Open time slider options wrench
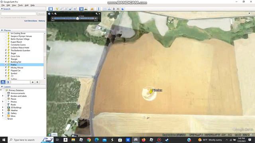255x143 pixels. point(96,14)
